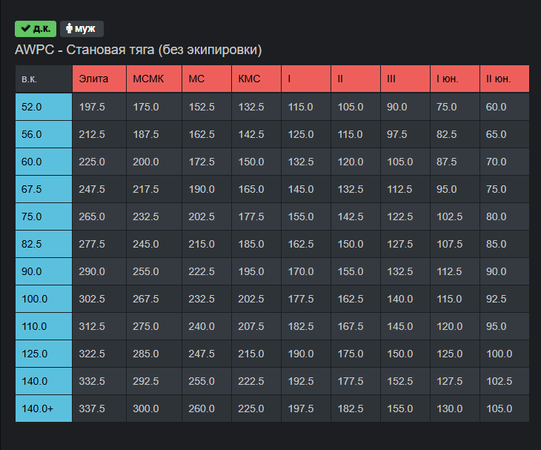Click МСМК value 217.5 in row 67.5

tap(154, 189)
